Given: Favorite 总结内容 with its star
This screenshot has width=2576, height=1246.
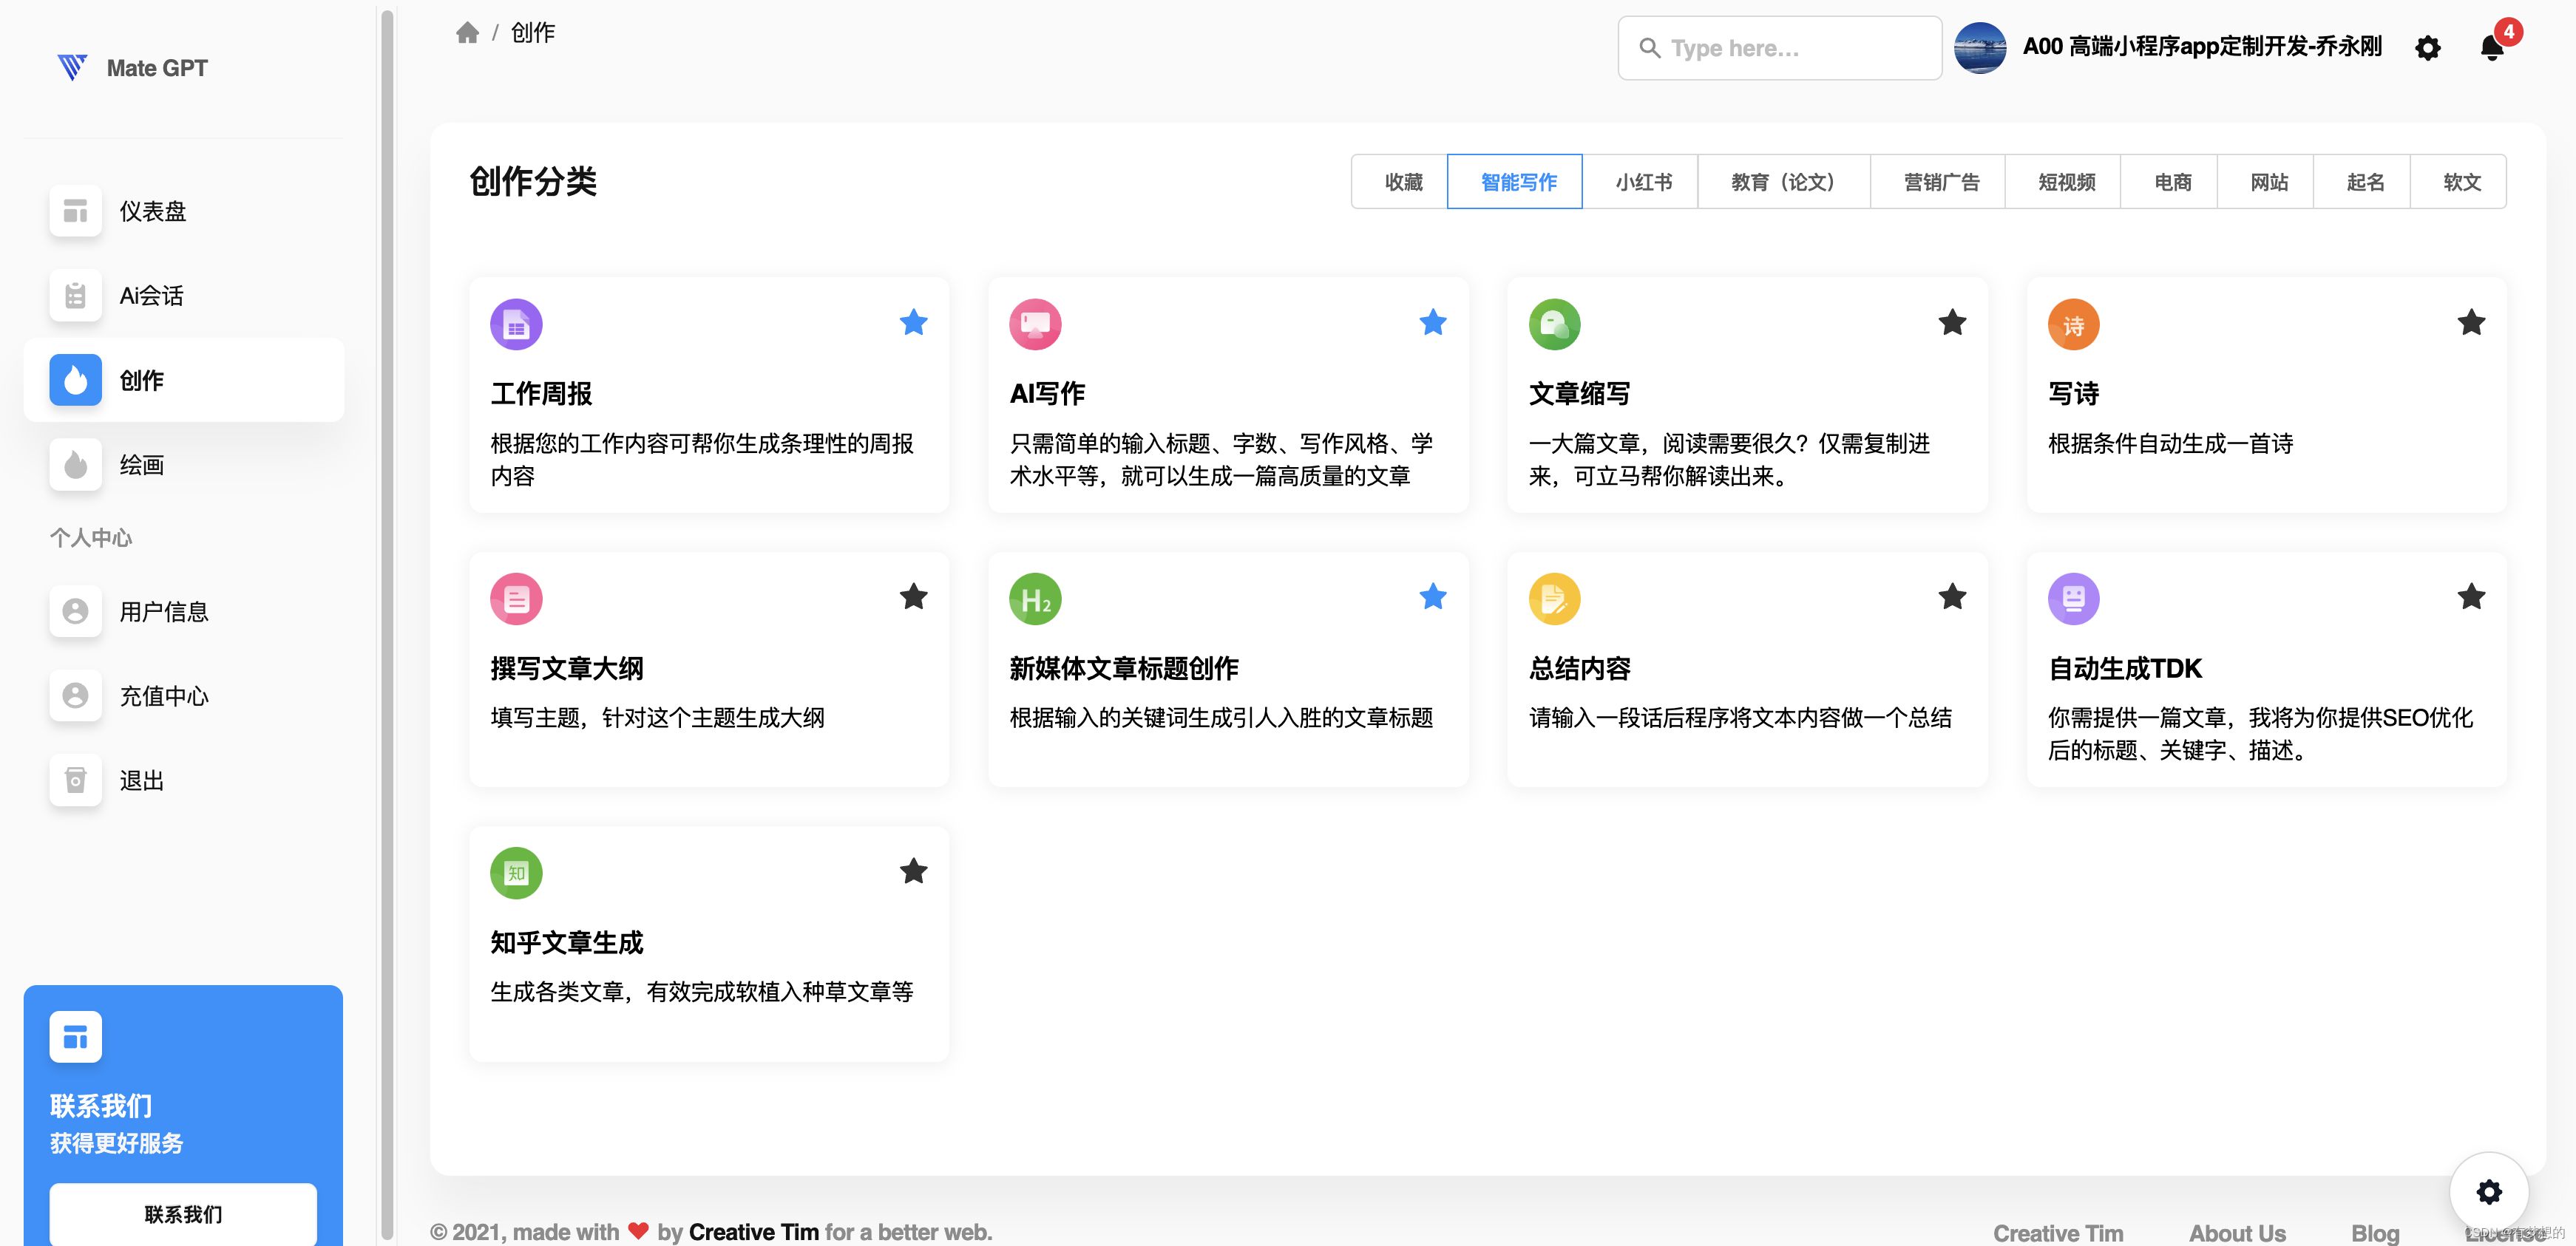Looking at the screenshot, I should pyautogui.click(x=1952, y=596).
